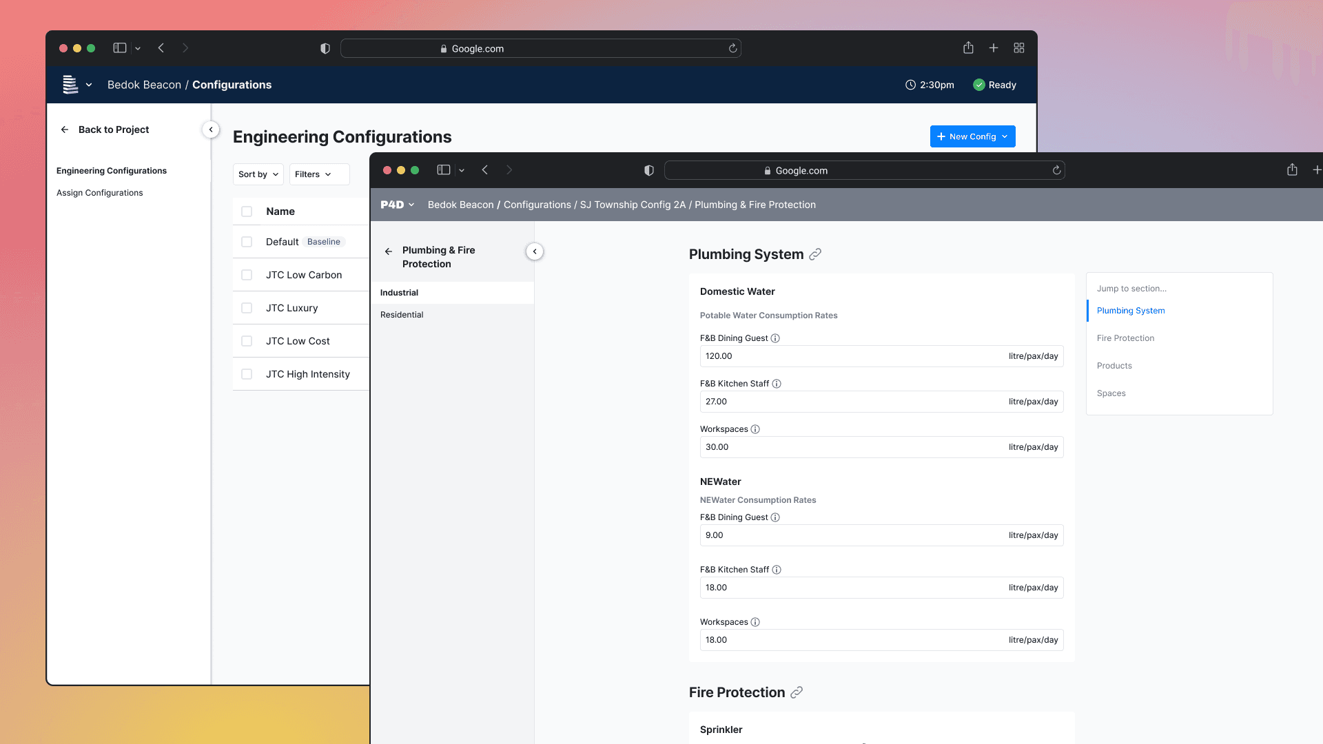Check the select-all checkbox beside Name
Image resolution: width=1323 pixels, height=744 pixels.
[x=247, y=211]
